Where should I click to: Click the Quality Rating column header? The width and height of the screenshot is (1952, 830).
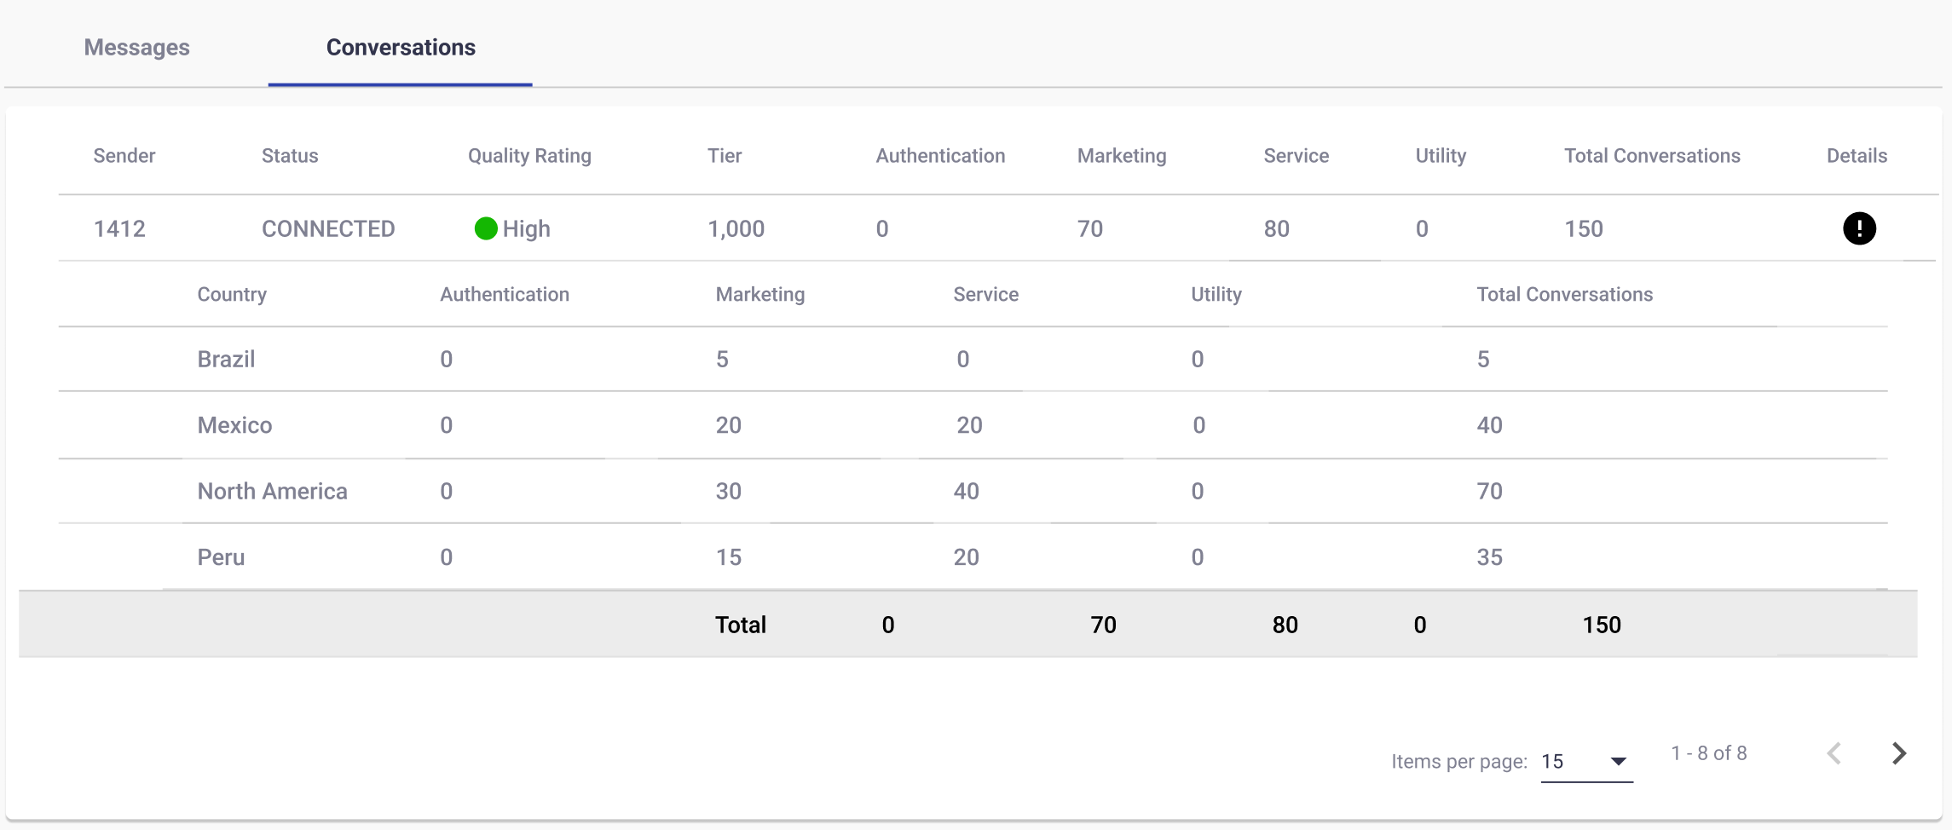[529, 156]
